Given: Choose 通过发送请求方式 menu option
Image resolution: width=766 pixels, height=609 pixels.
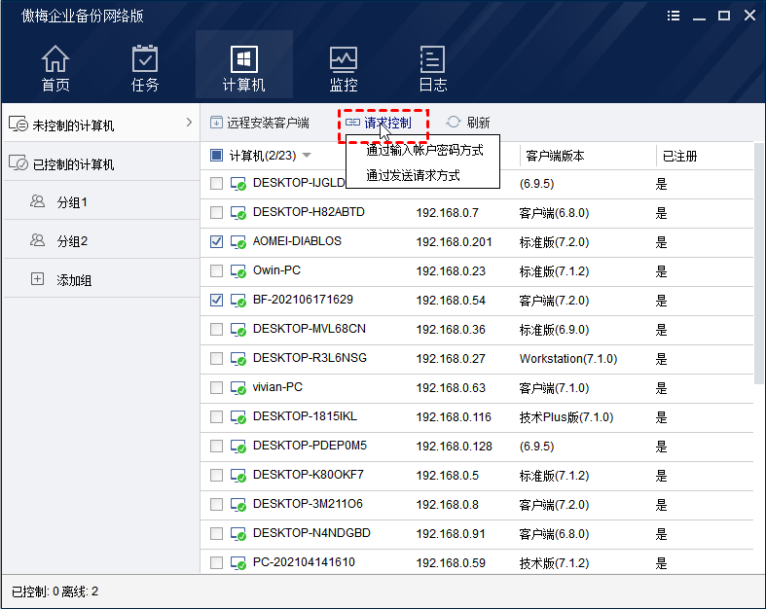Looking at the screenshot, I should (413, 176).
